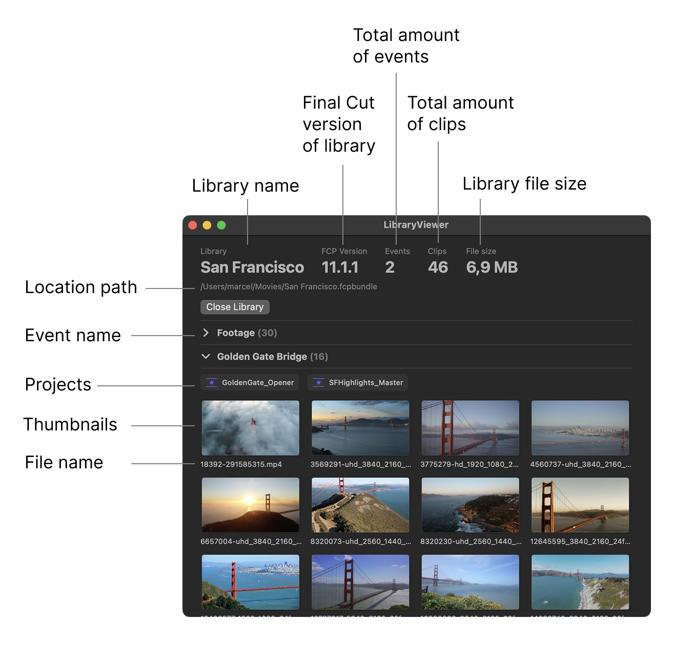This screenshot has height=661, width=694.
Task: Click the SFHighlights_Master project star icon
Action: click(318, 383)
